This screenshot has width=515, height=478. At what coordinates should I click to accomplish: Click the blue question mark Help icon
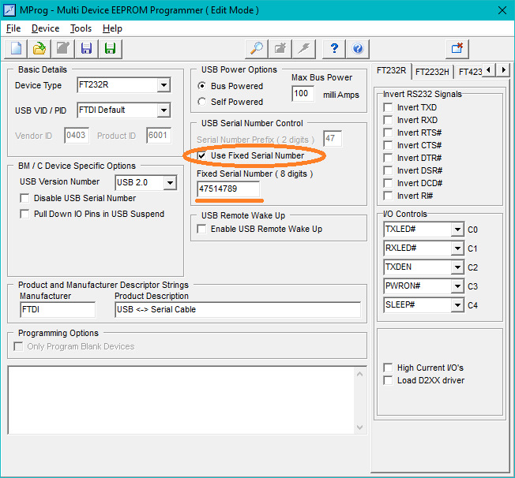pos(333,49)
